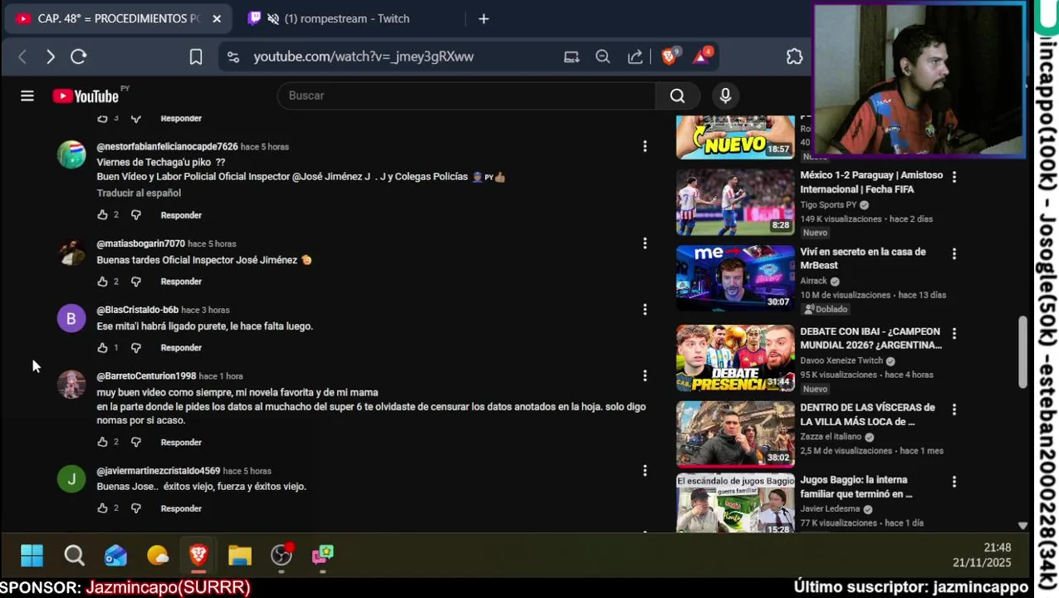
Task: Open the browser extensions puzzle icon
Action: (795, 56)
